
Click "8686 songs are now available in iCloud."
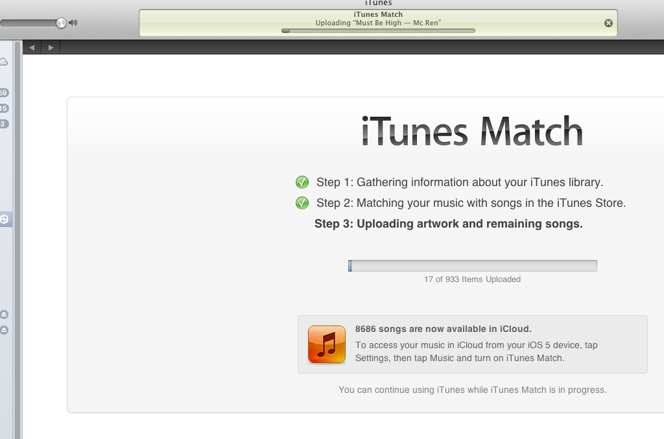[444, 329]
